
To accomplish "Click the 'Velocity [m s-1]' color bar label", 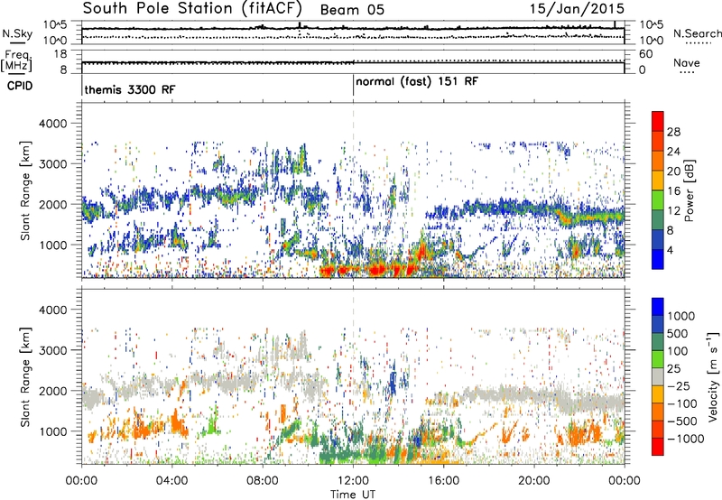I will (713, 376).
